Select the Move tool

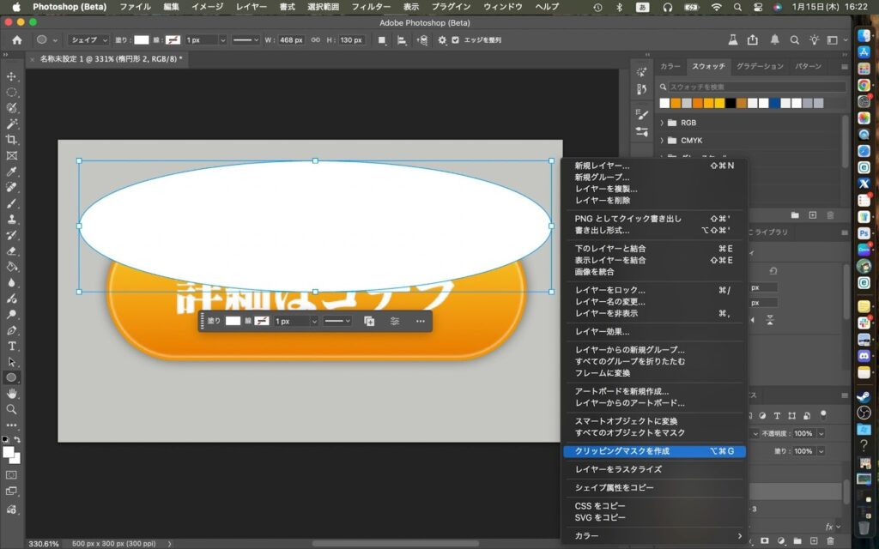12,76
